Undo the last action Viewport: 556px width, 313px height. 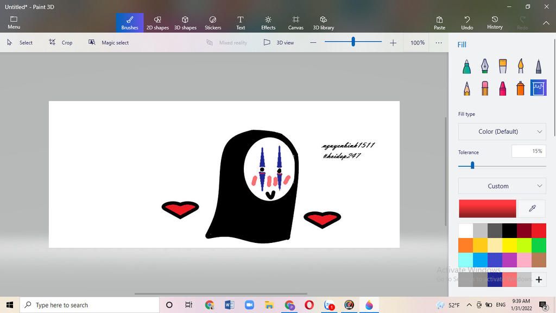click(x=467, y=23)
